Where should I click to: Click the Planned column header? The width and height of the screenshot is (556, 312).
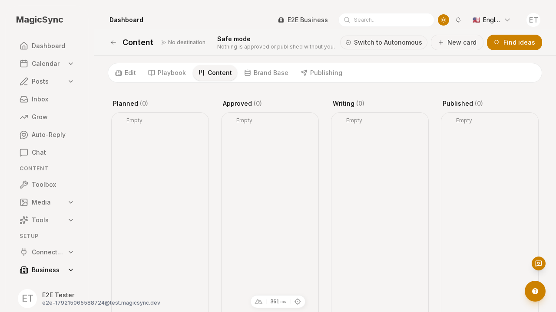point(130,104)
